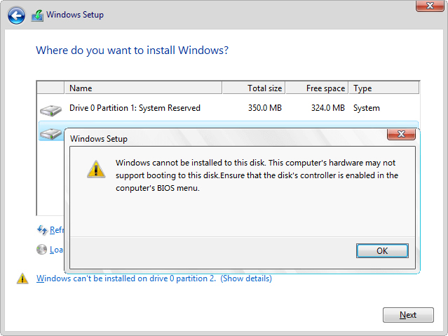The height and width of the screenshot is (336, 448).
Task: Click the drive icon of the selected second partition
Action: (x=51, y=134)
